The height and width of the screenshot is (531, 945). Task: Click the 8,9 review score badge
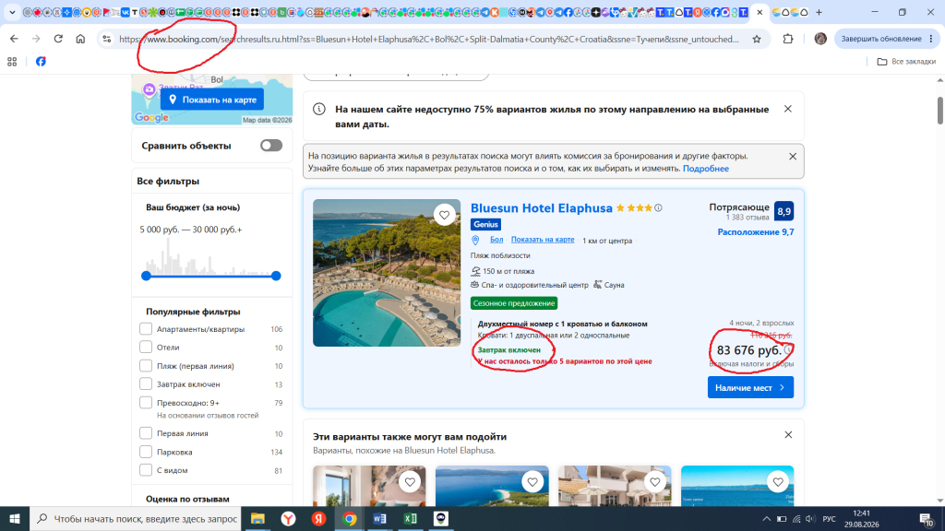point(784,211)
